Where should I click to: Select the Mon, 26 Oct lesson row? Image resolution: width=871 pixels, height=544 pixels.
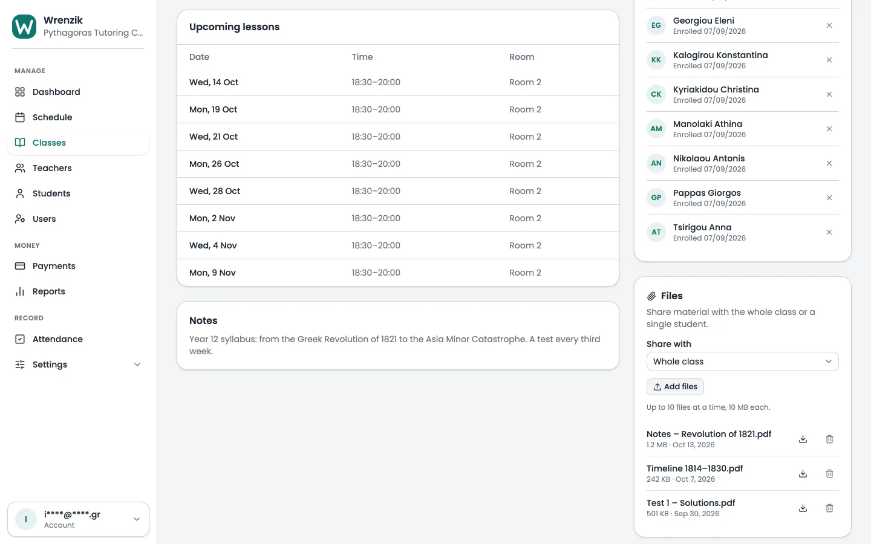[398, 164]
